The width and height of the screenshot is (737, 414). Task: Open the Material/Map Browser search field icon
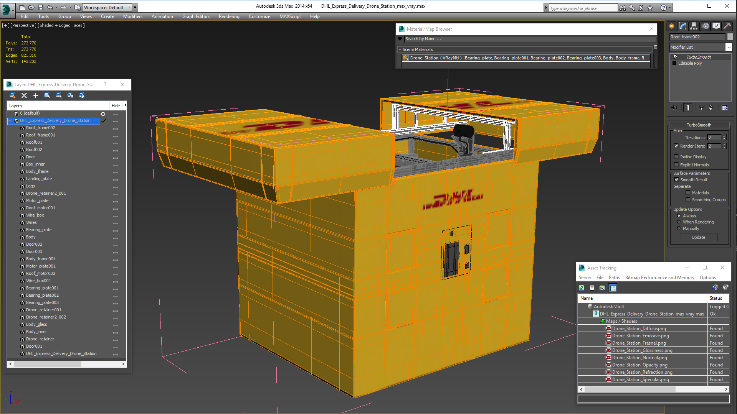[402, 39]
